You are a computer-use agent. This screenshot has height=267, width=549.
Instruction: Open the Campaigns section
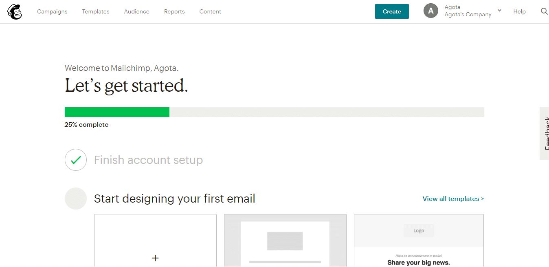[52, 11]
